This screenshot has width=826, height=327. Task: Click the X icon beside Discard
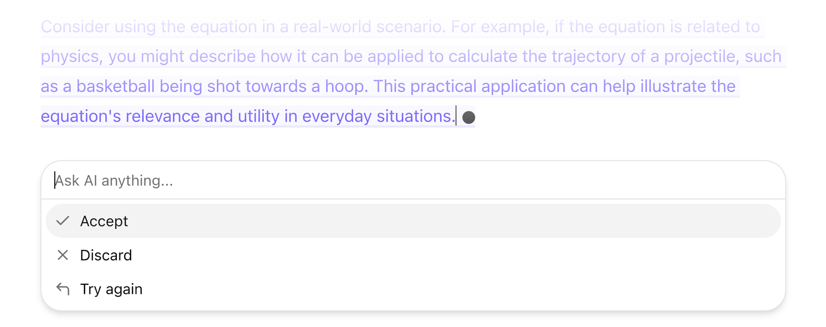pos(63,255)
